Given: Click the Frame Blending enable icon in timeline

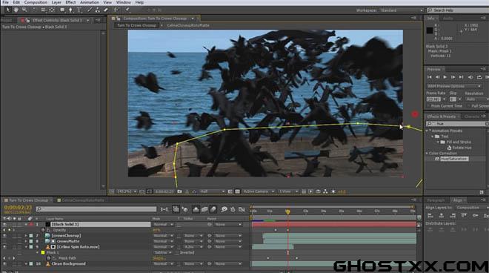Looking at the screenshot, I should point(204,209).
